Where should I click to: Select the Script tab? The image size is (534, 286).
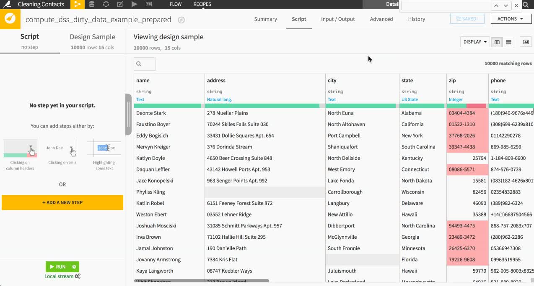[299, 19]
